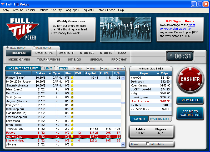Toggle the Micro stakes checkbox
The image size is (210, 152).
click(115, 68)
